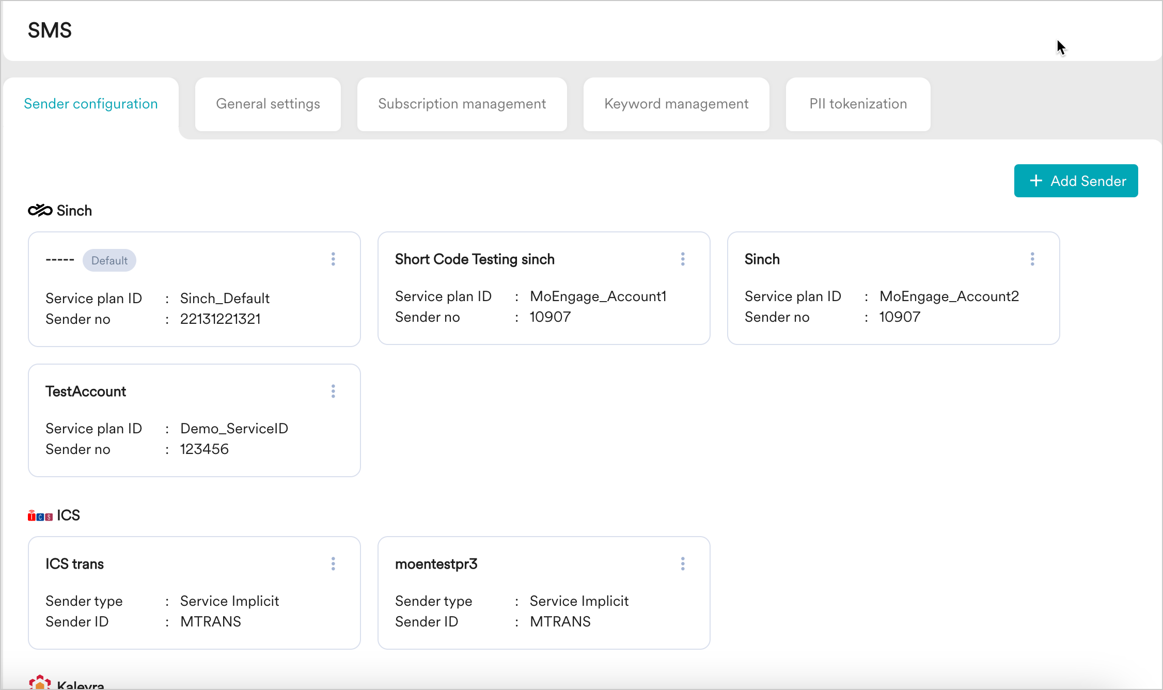Open the options menu on the Default sender card
The width and height of the screenshot is (1163, 690).
pyautogui.click(x=333, y=259)
